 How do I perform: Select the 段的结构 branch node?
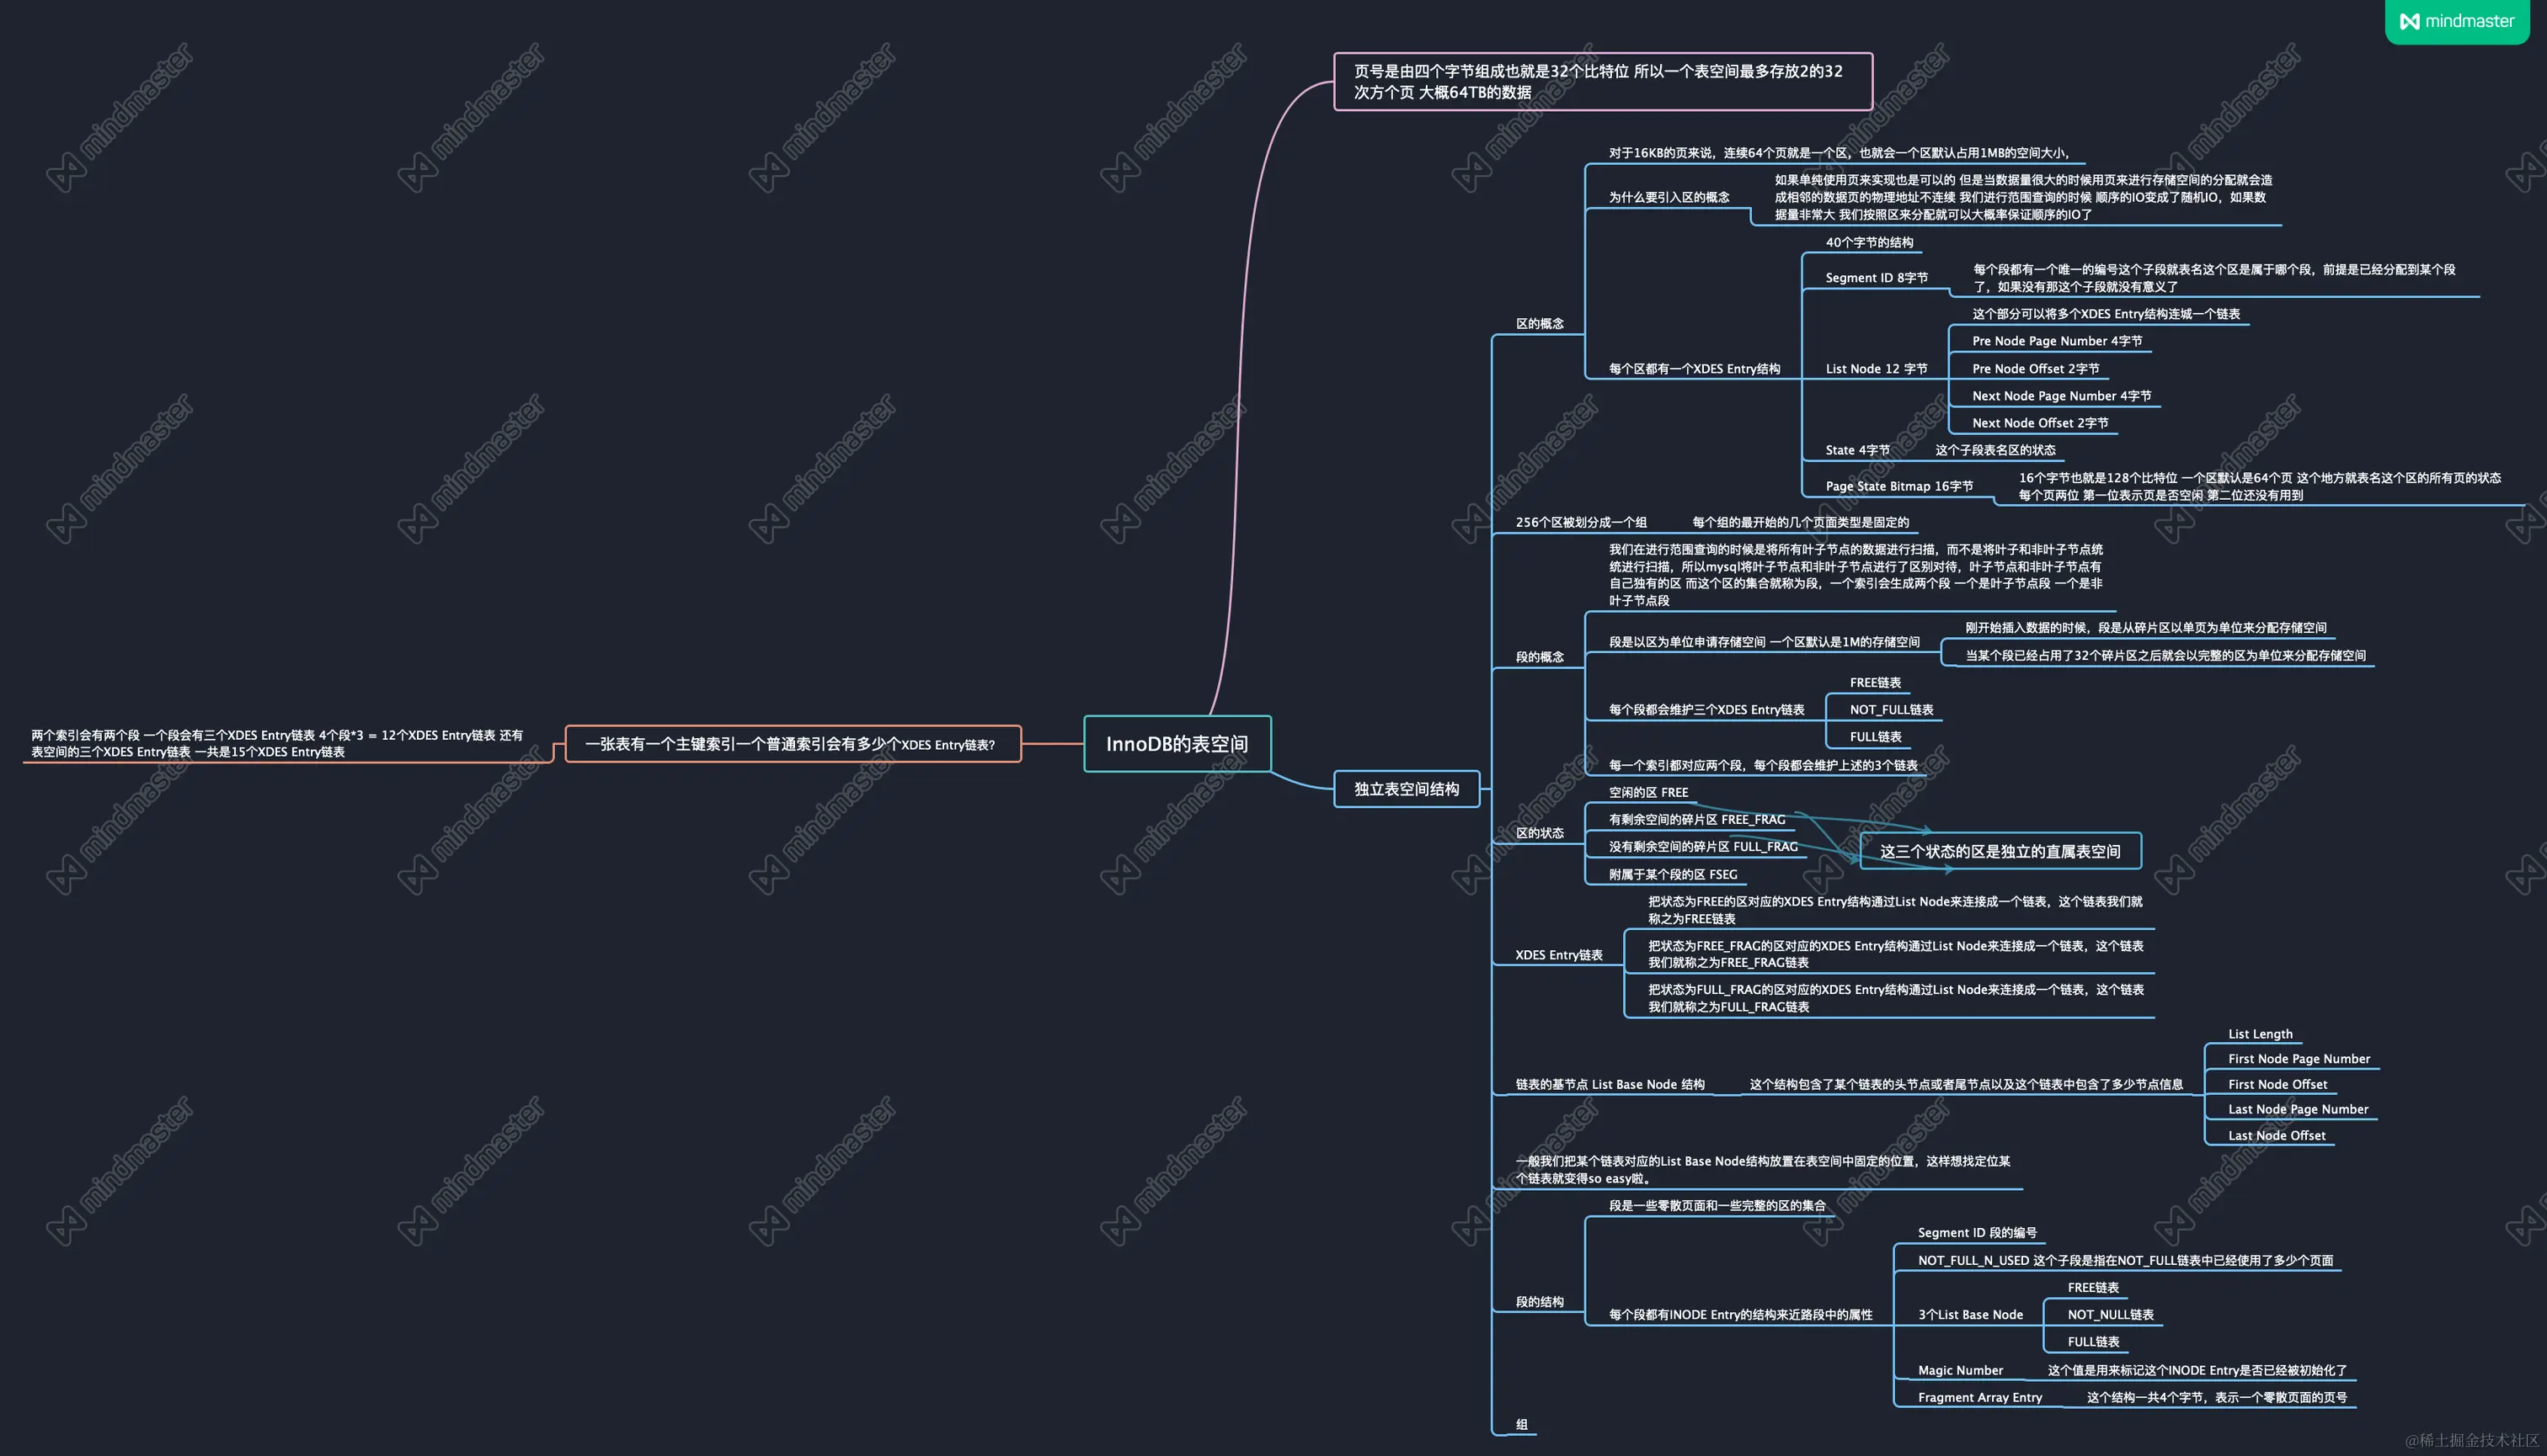pos(1539,1302)
